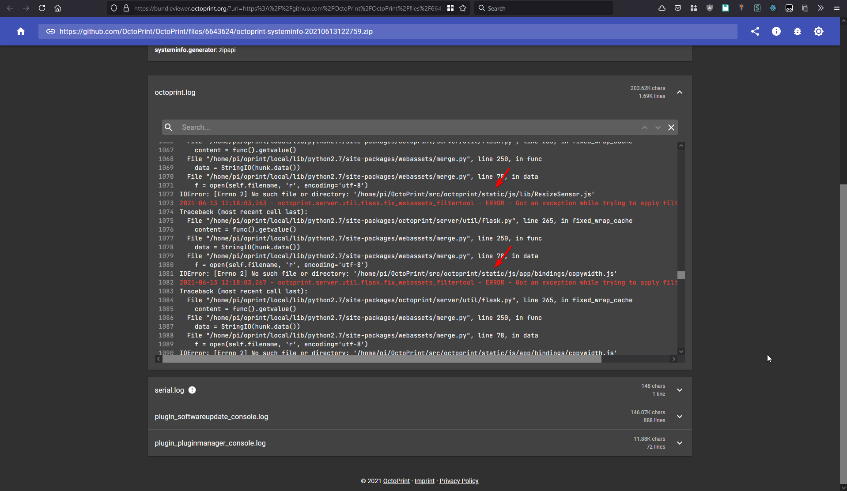Reload the page in the browser toolbar
Image resolution: width=847 pixels, height=491 pixels.
(42, 8)
